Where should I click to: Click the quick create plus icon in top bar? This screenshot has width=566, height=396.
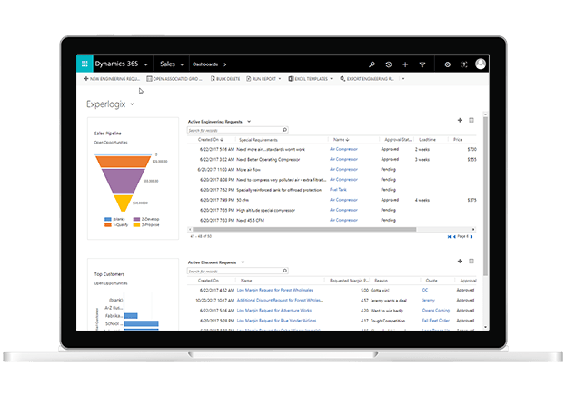(405, 64)
